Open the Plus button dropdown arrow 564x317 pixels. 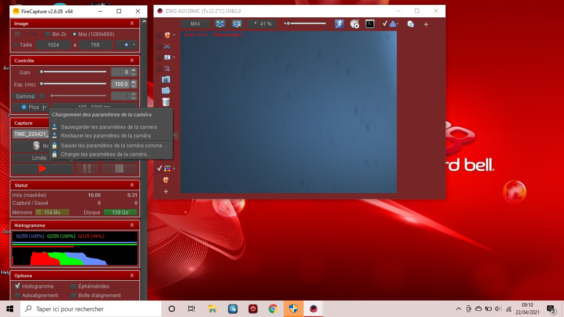45,107
